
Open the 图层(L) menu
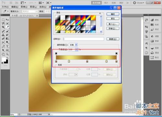pos(33,7)
